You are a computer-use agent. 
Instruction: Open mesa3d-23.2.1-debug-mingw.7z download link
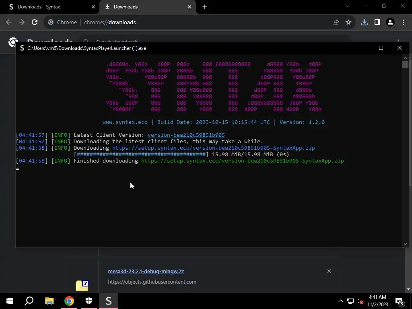point(146,272)
